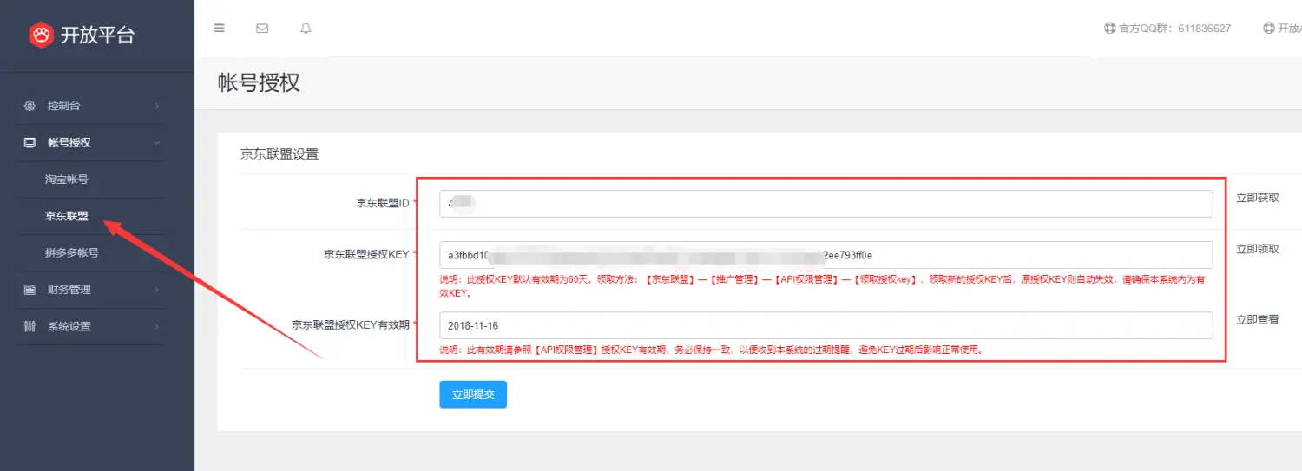Click the 开放平台 logo title
Viewport: 1302px width, 471px height.
[x=97, y=35]
